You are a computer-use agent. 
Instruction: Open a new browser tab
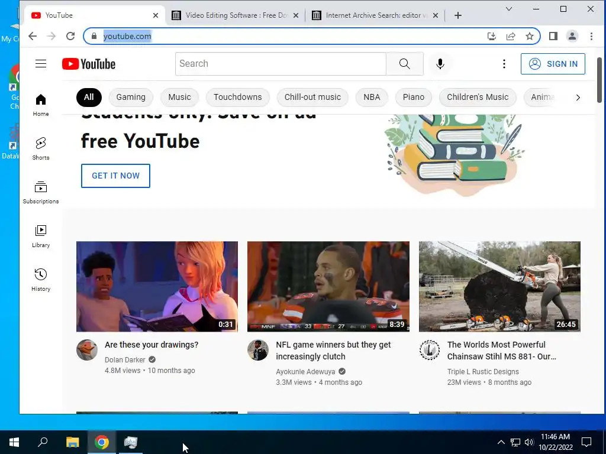click(x=458, y=15)
